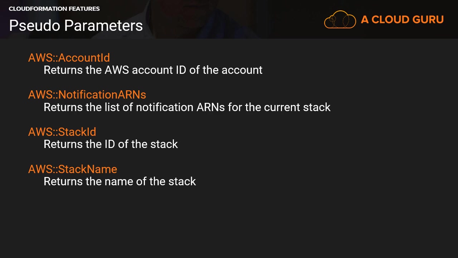Click the 'Returns the name of the stack' line
The image size is (458, 258).
click(x=120, y=181)
